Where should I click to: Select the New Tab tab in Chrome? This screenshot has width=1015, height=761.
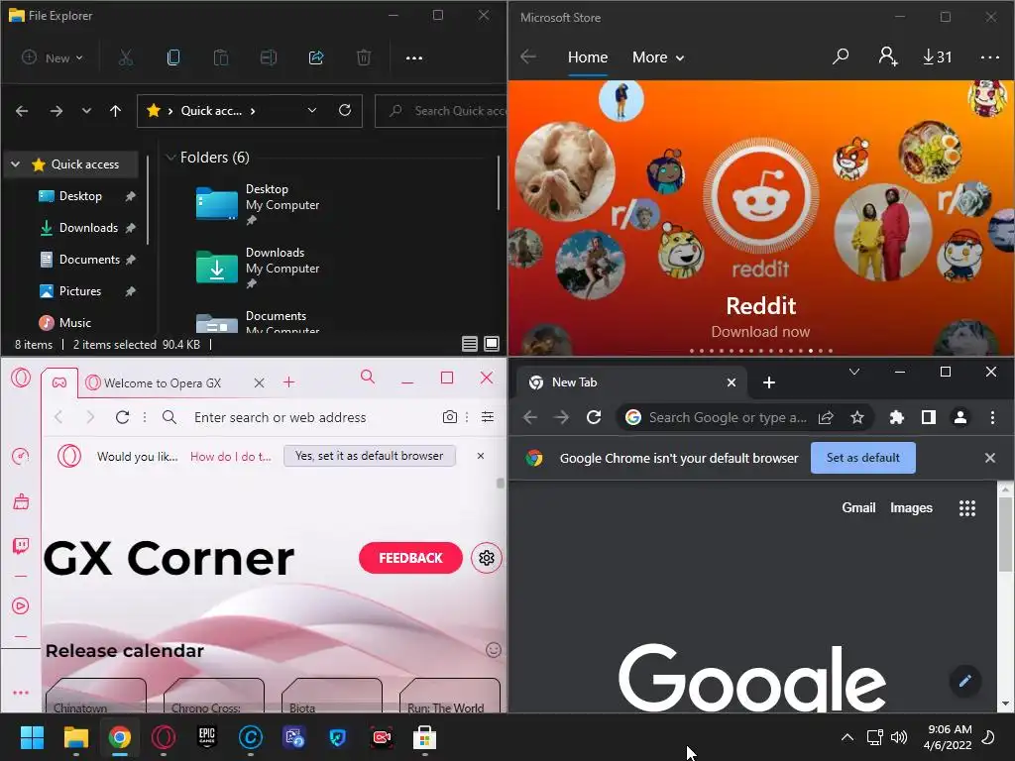coord(631,382)
